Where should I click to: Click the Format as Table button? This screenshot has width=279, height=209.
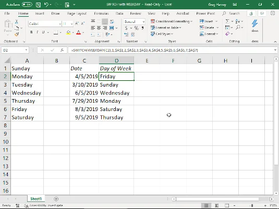pyautogui.click(x=166, y=28)
